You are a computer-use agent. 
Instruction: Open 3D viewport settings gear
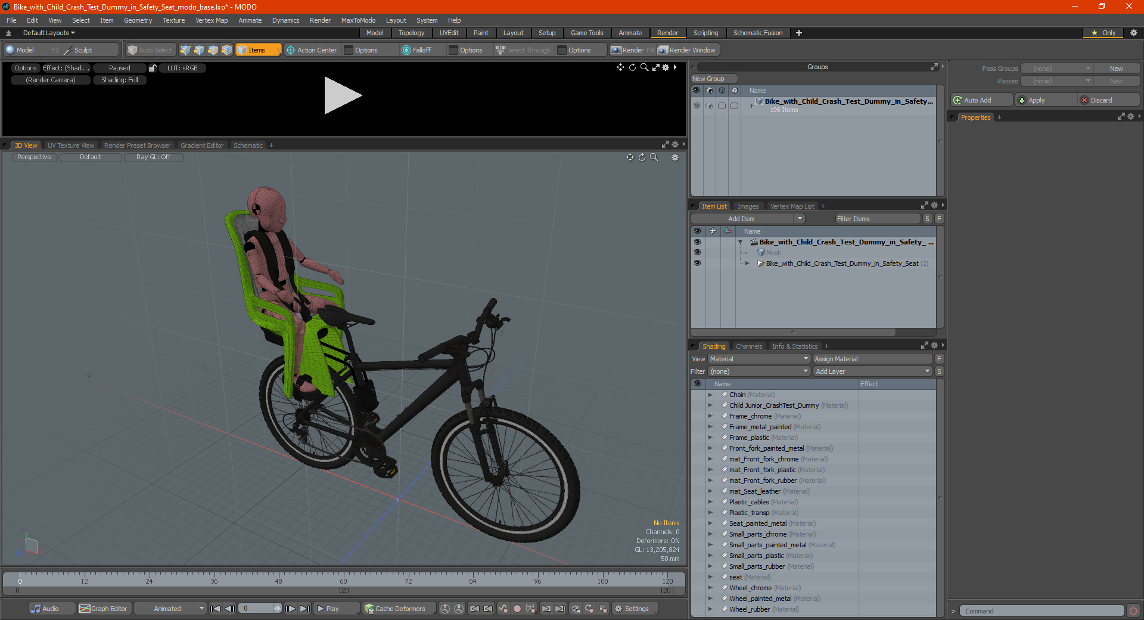tap(675, 157)
